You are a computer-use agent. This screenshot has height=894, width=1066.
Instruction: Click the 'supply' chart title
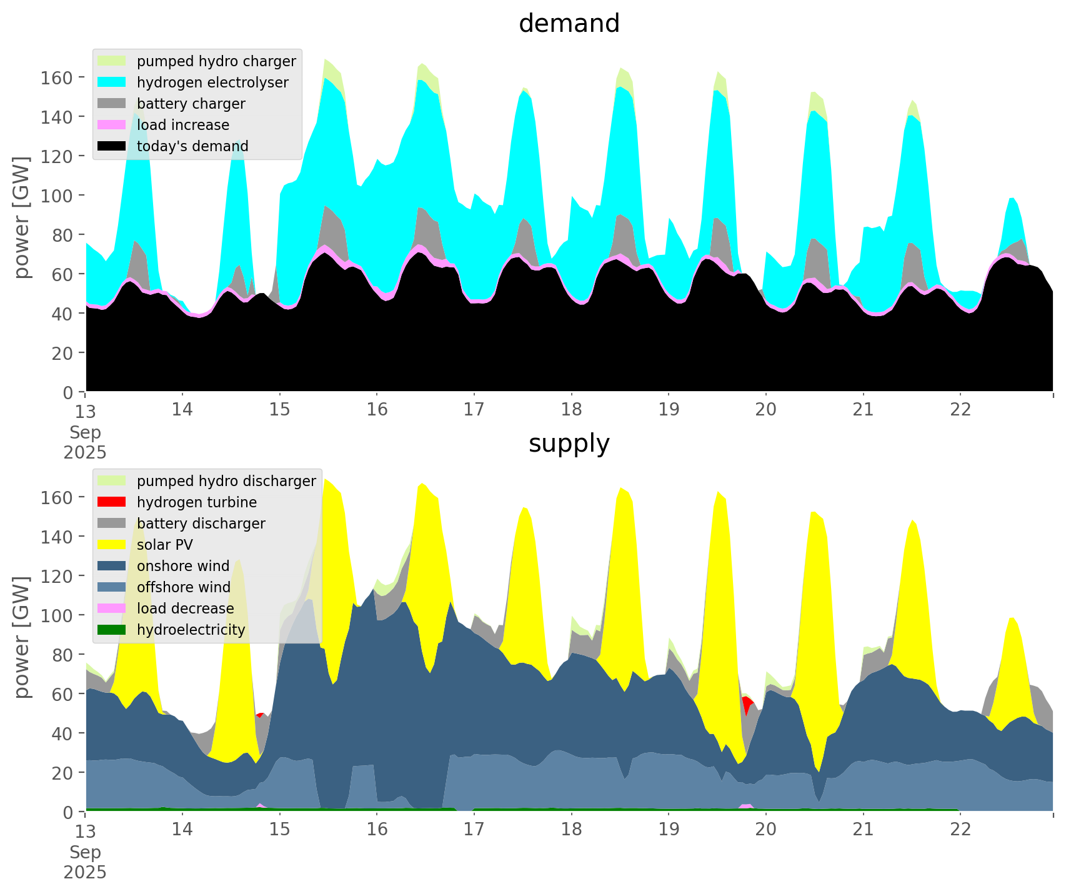tap(569, 444)
